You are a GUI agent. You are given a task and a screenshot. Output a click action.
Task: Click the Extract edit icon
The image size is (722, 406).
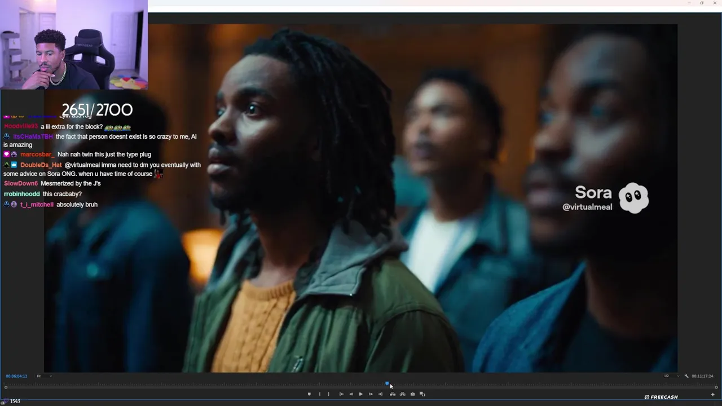(x=402, y=394)
